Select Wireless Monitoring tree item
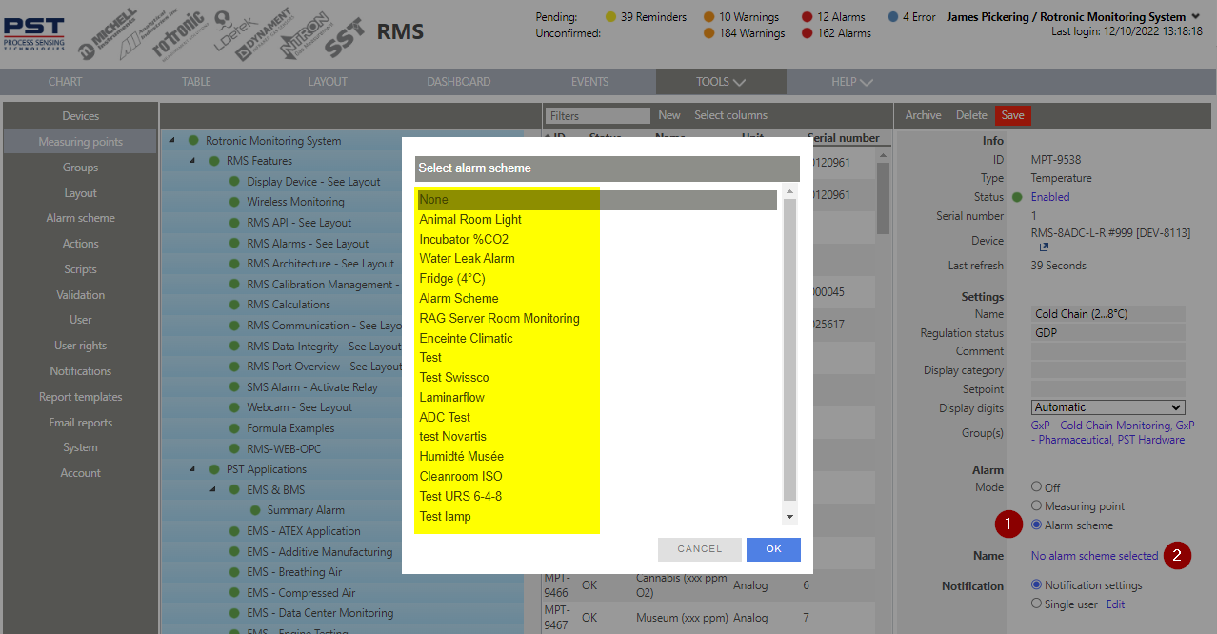1217x634 pixels. point(295,202)
